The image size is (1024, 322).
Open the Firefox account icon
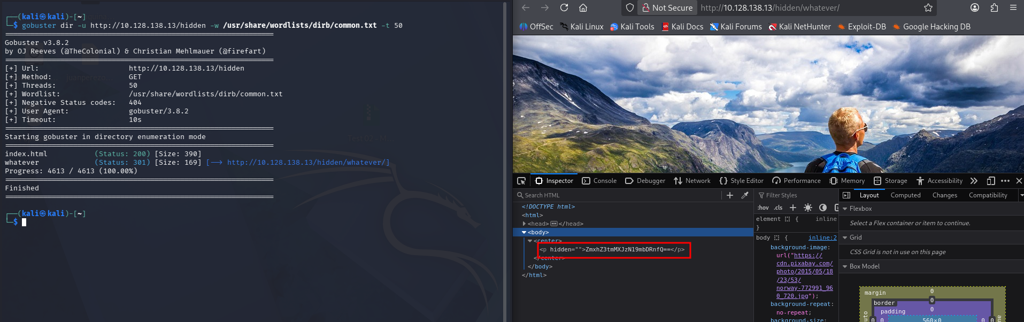pos(975,7)
